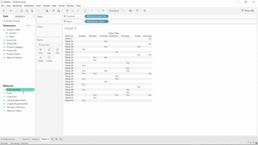Screen dimensions: 258x145
Task: Click the New Worksheet icon in the tab bar
Action: 52,139
